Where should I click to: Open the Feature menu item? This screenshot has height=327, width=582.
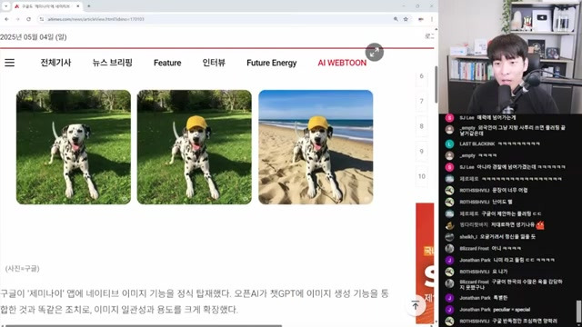[x=167, y=63]
